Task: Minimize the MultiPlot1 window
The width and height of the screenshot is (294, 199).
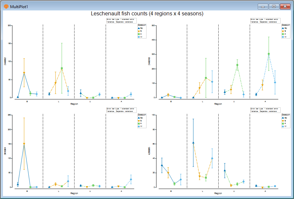Action: (x=263, y=7)
